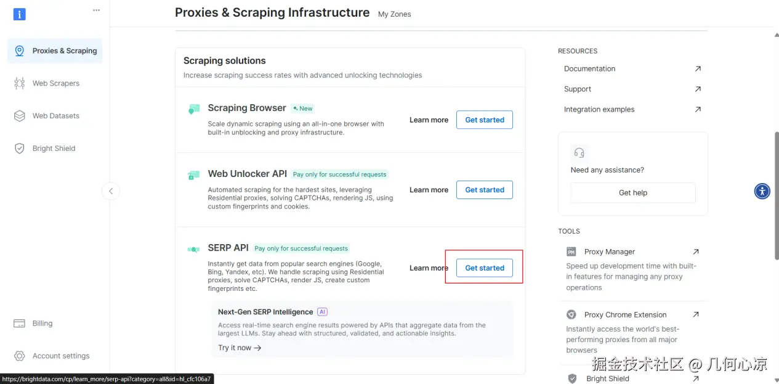Open Documentation external link arrow
The height and width of the screenshot is (384, 779).
698,69
